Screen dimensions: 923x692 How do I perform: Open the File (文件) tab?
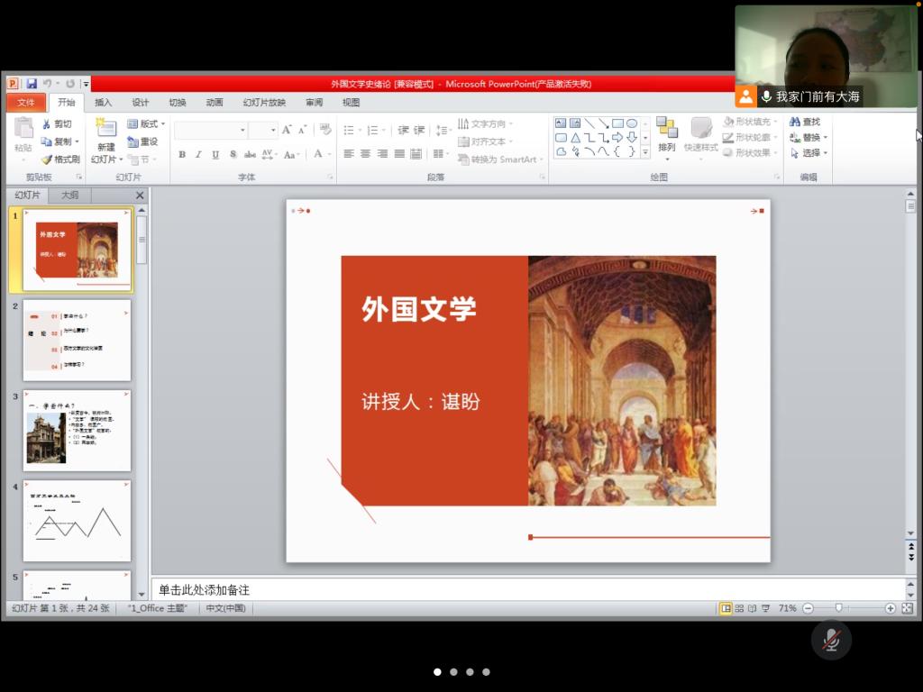26,103
